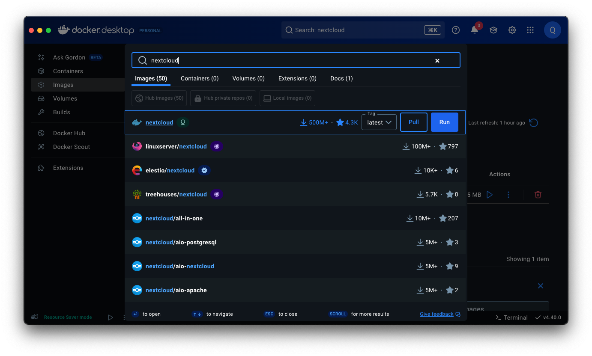This screenshot has width=592, height=356.
Task: Select the nextcloud/aio-postgresql result
Action: [x=296, y=242]
